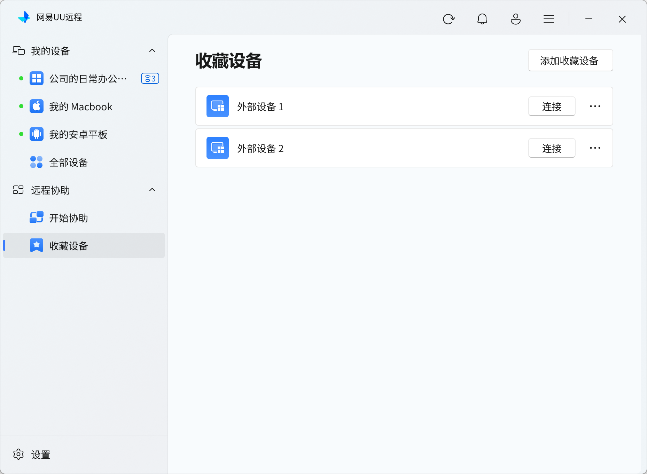647x474 pixels.
Task: Click the settings gear icon
Action: pyautogui.click(x=18, y=454)
